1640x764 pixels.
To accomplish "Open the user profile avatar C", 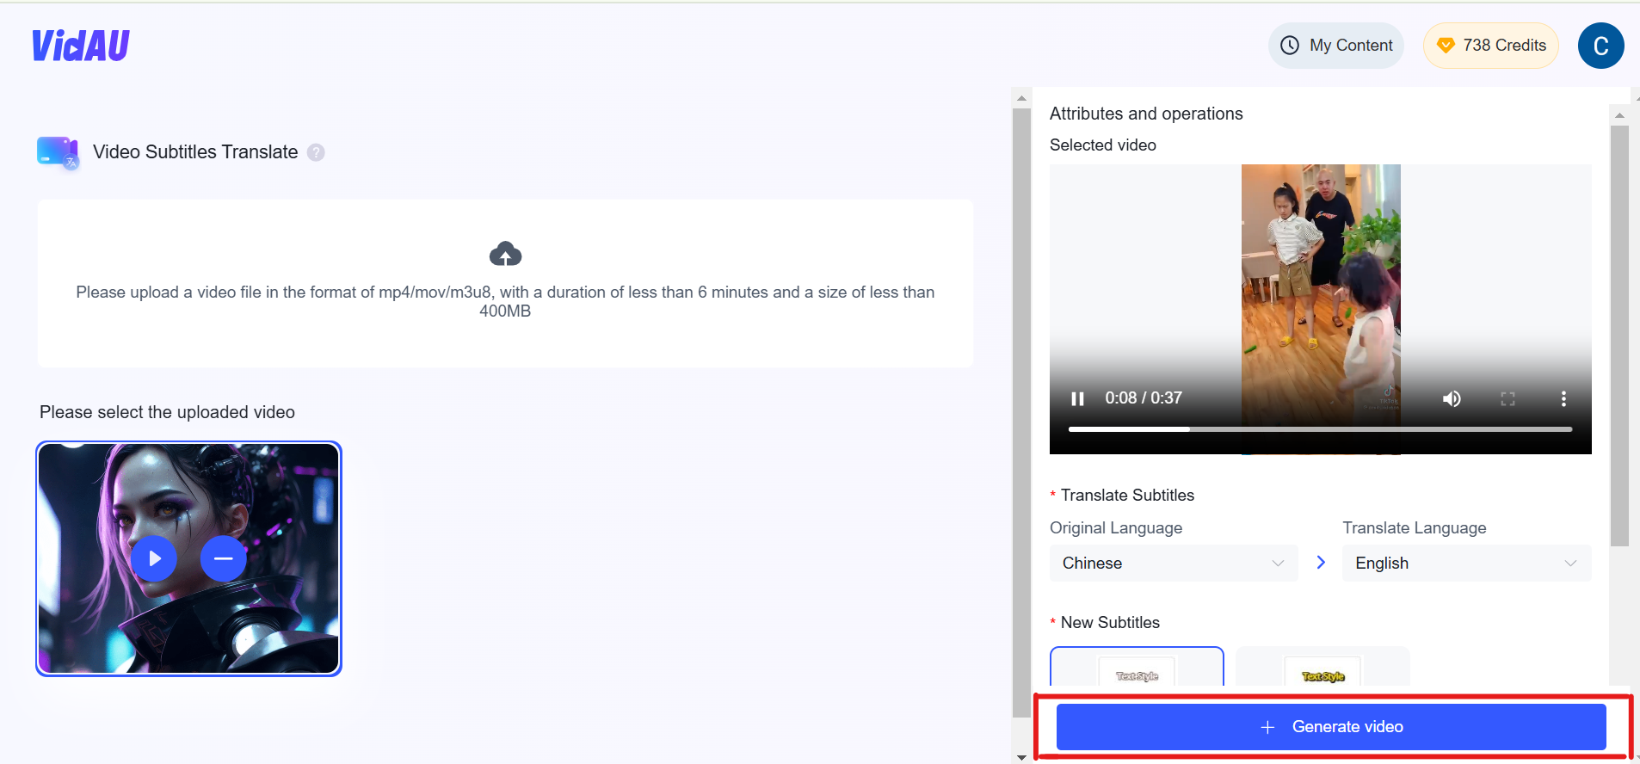I will (1600, 46).
